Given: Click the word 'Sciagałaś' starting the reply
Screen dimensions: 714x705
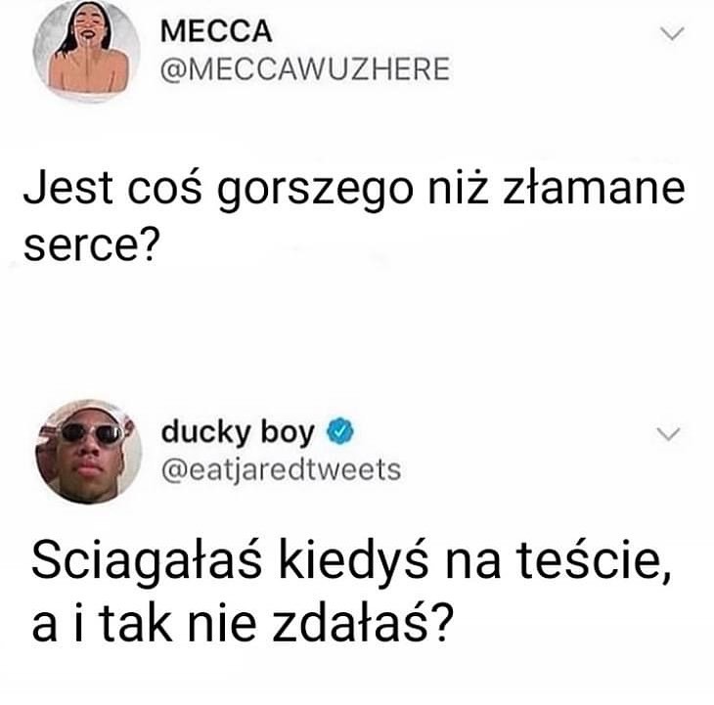Looking at the screenshot, I should pyautogui.click(x=147, y=562).
